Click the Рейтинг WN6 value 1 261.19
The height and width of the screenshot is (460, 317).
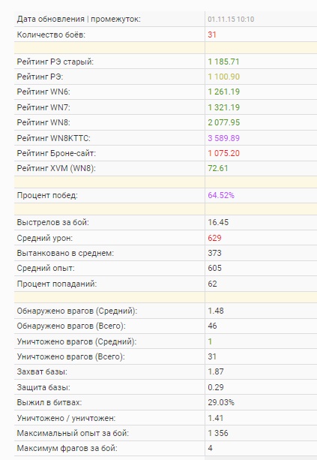pos(223,92)
